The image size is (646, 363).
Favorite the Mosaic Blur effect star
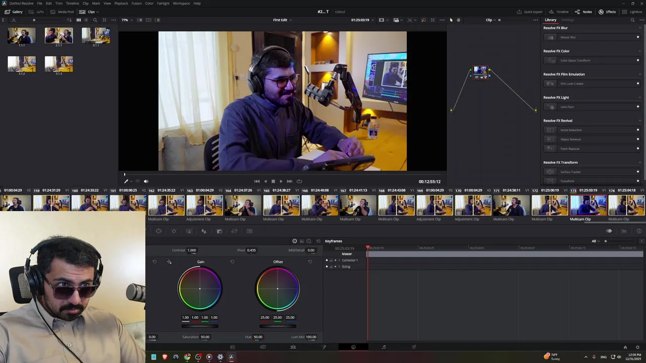[x=638, y=37]
